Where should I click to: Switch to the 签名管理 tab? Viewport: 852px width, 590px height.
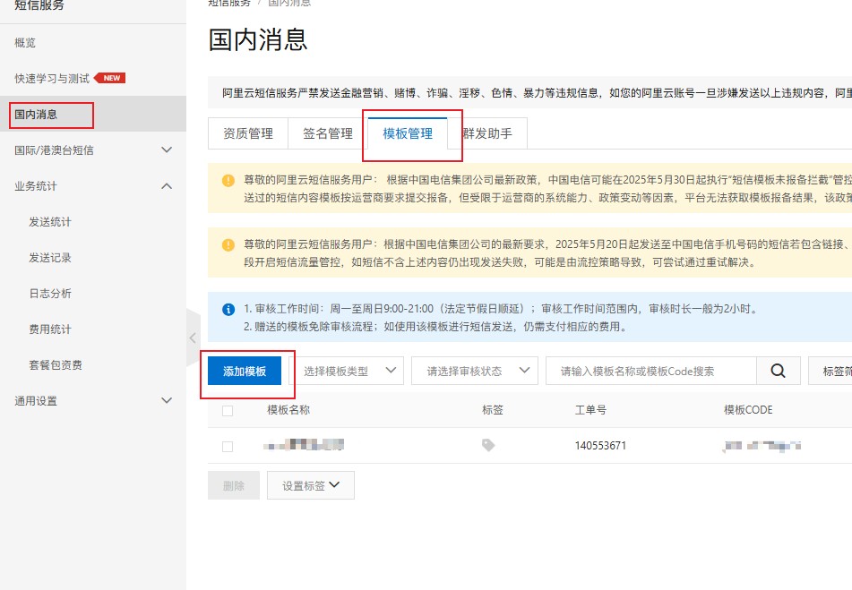point(328,133)
